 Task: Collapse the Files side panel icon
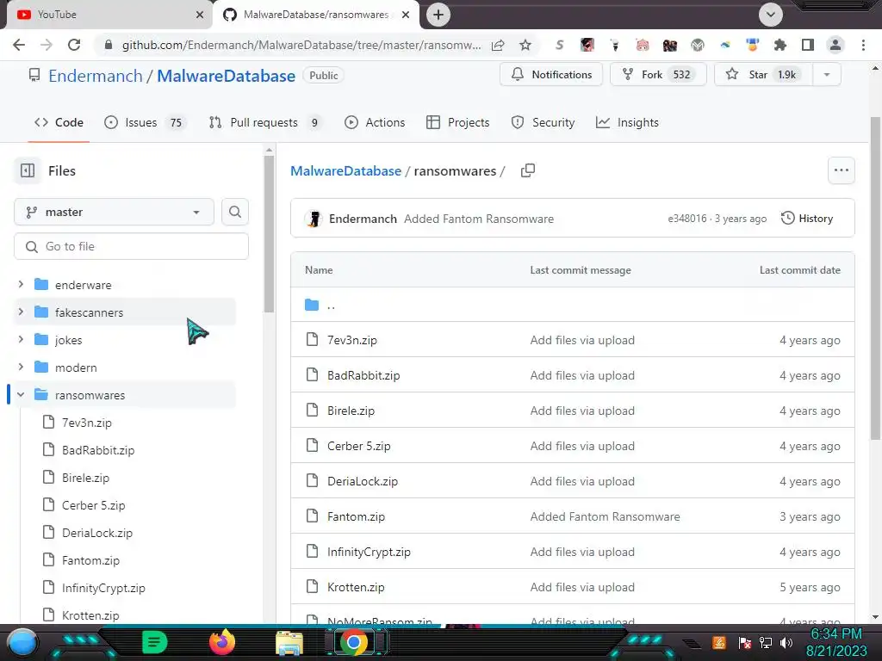[x=27, y=170]
